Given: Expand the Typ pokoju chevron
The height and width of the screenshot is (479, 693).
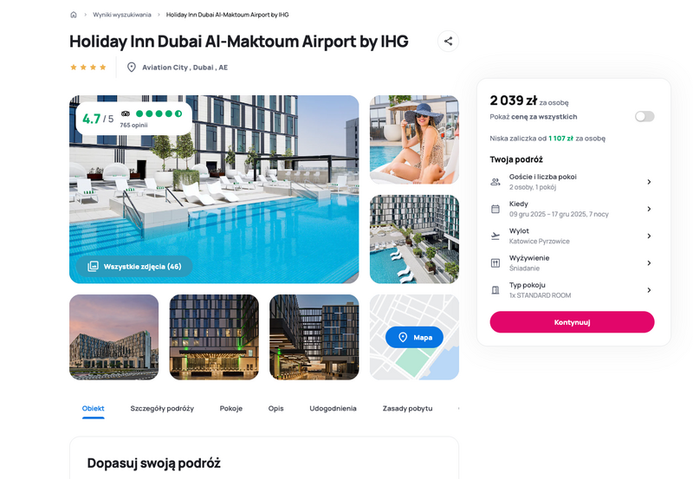Looking at the screenshot, I should 649,290.
